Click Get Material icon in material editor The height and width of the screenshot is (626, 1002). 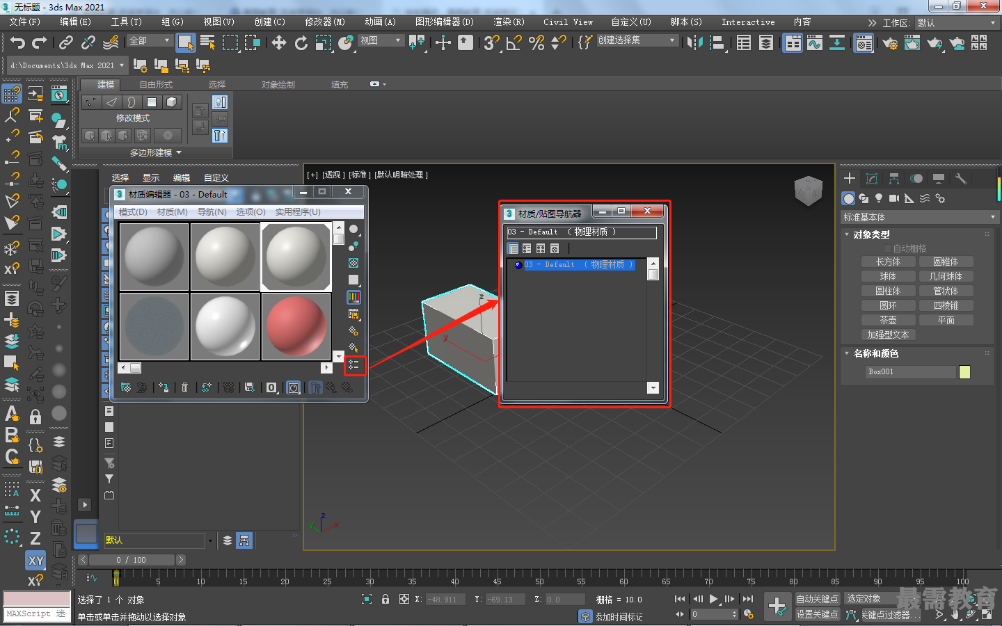126,387
